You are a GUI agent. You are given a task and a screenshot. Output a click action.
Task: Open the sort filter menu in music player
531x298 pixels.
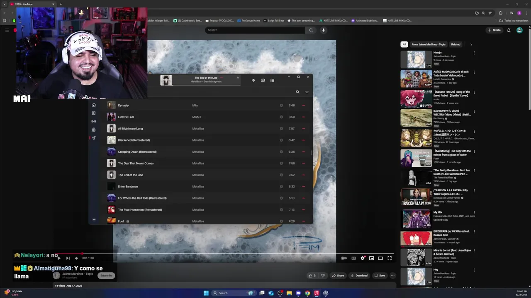pos(307,92)
